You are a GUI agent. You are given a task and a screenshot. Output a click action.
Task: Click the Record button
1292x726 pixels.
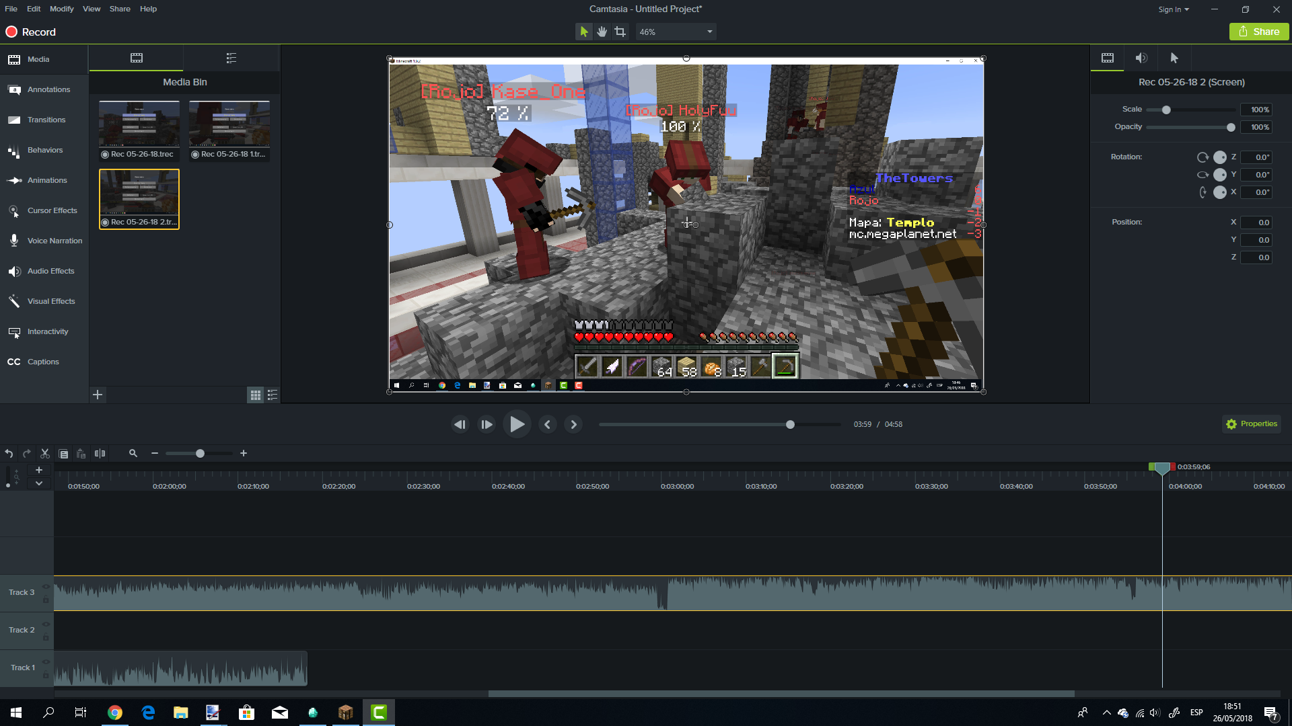click(31, 32)
